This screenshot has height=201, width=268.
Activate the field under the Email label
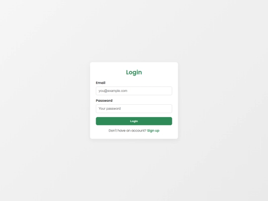click(134, 91)
